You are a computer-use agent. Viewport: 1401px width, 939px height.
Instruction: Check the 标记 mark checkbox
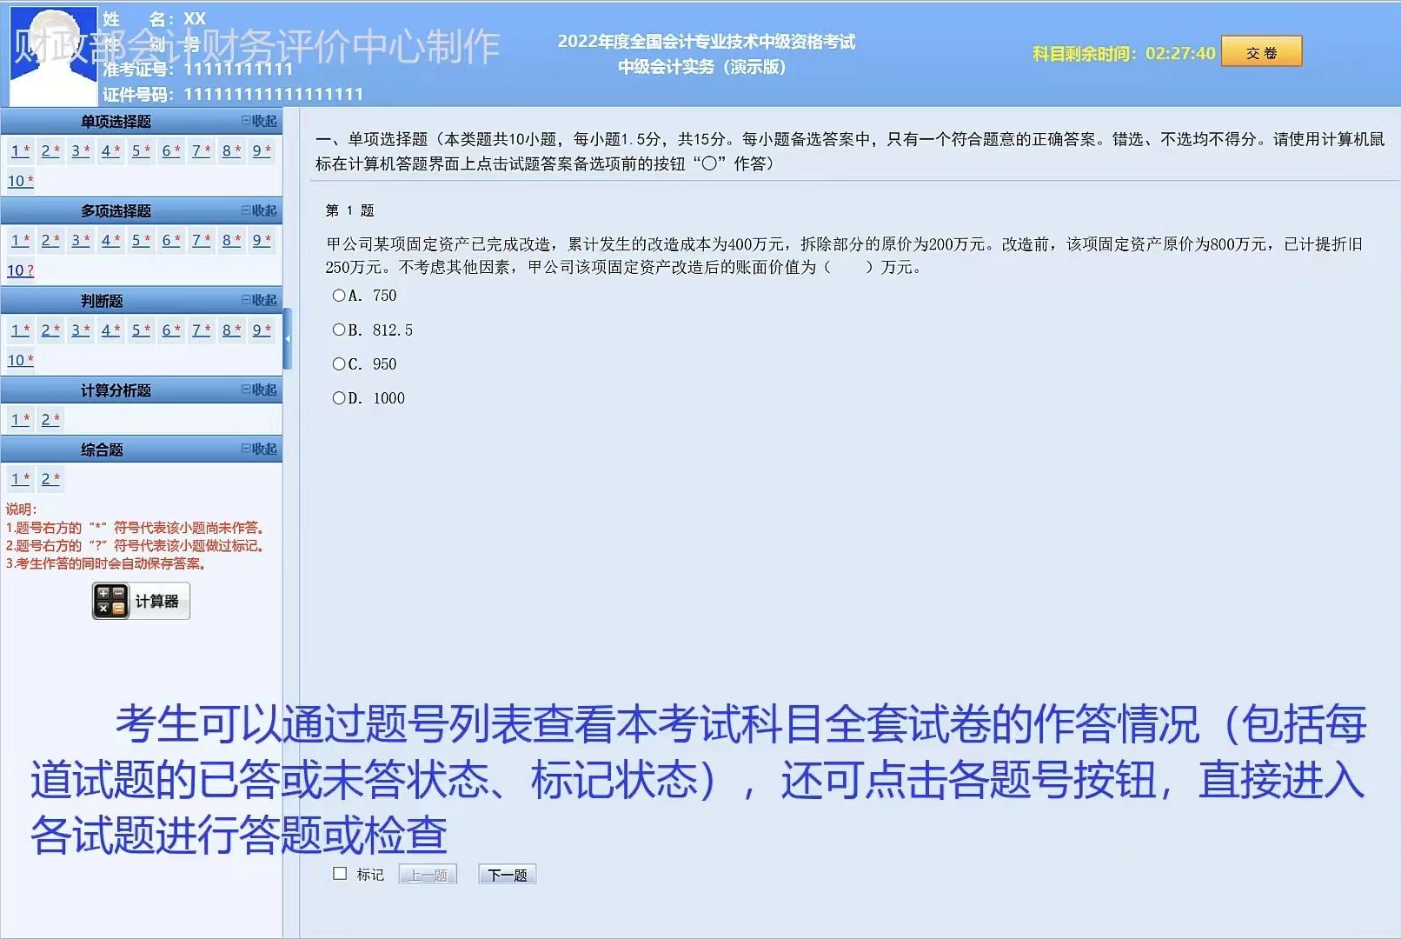tap(340, 874)
